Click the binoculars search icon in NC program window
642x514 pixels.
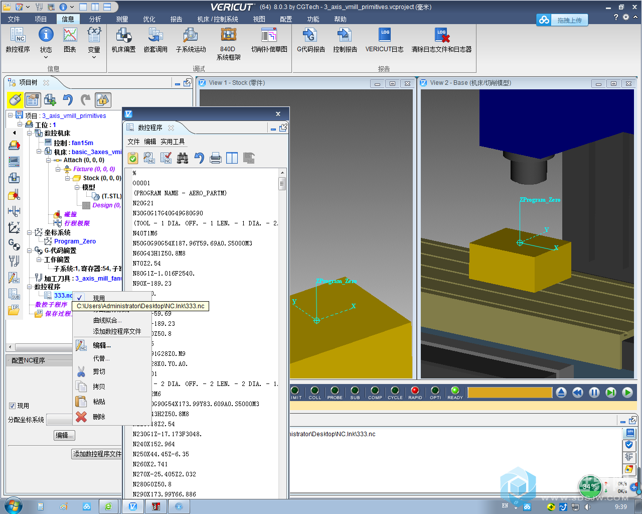[x=183, y=158]
